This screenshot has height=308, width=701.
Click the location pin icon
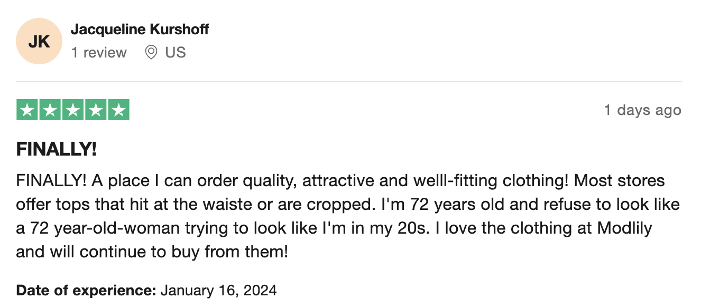(151, 53)
